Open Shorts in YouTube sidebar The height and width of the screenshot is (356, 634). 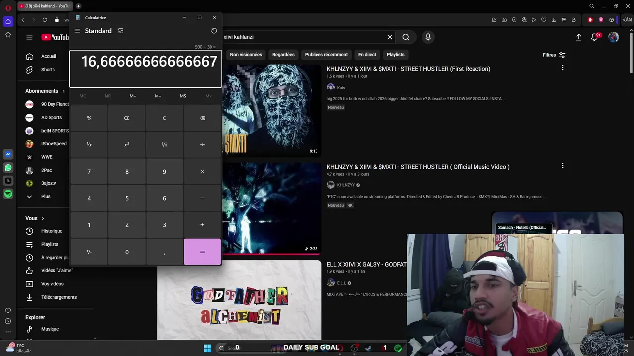click(48, 70)
